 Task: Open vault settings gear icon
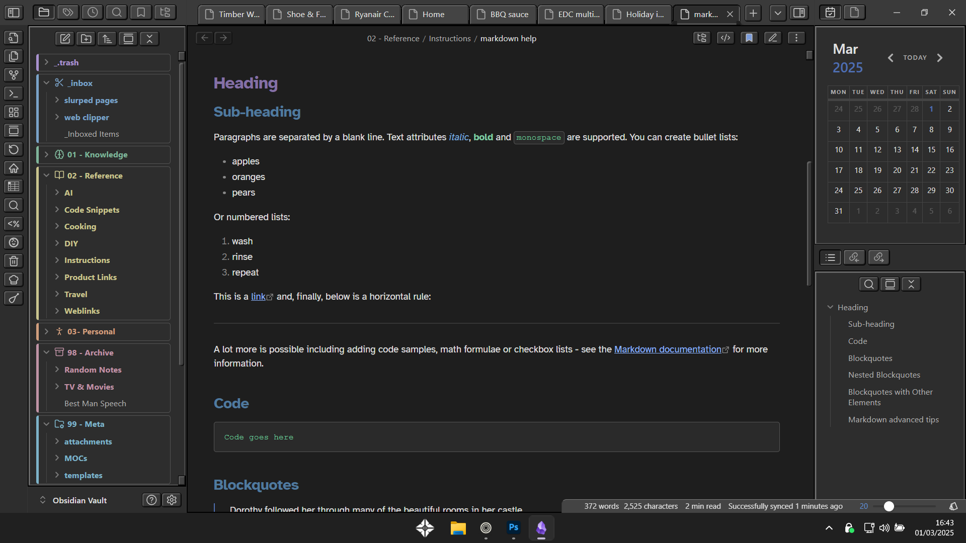tap(172, 500)
